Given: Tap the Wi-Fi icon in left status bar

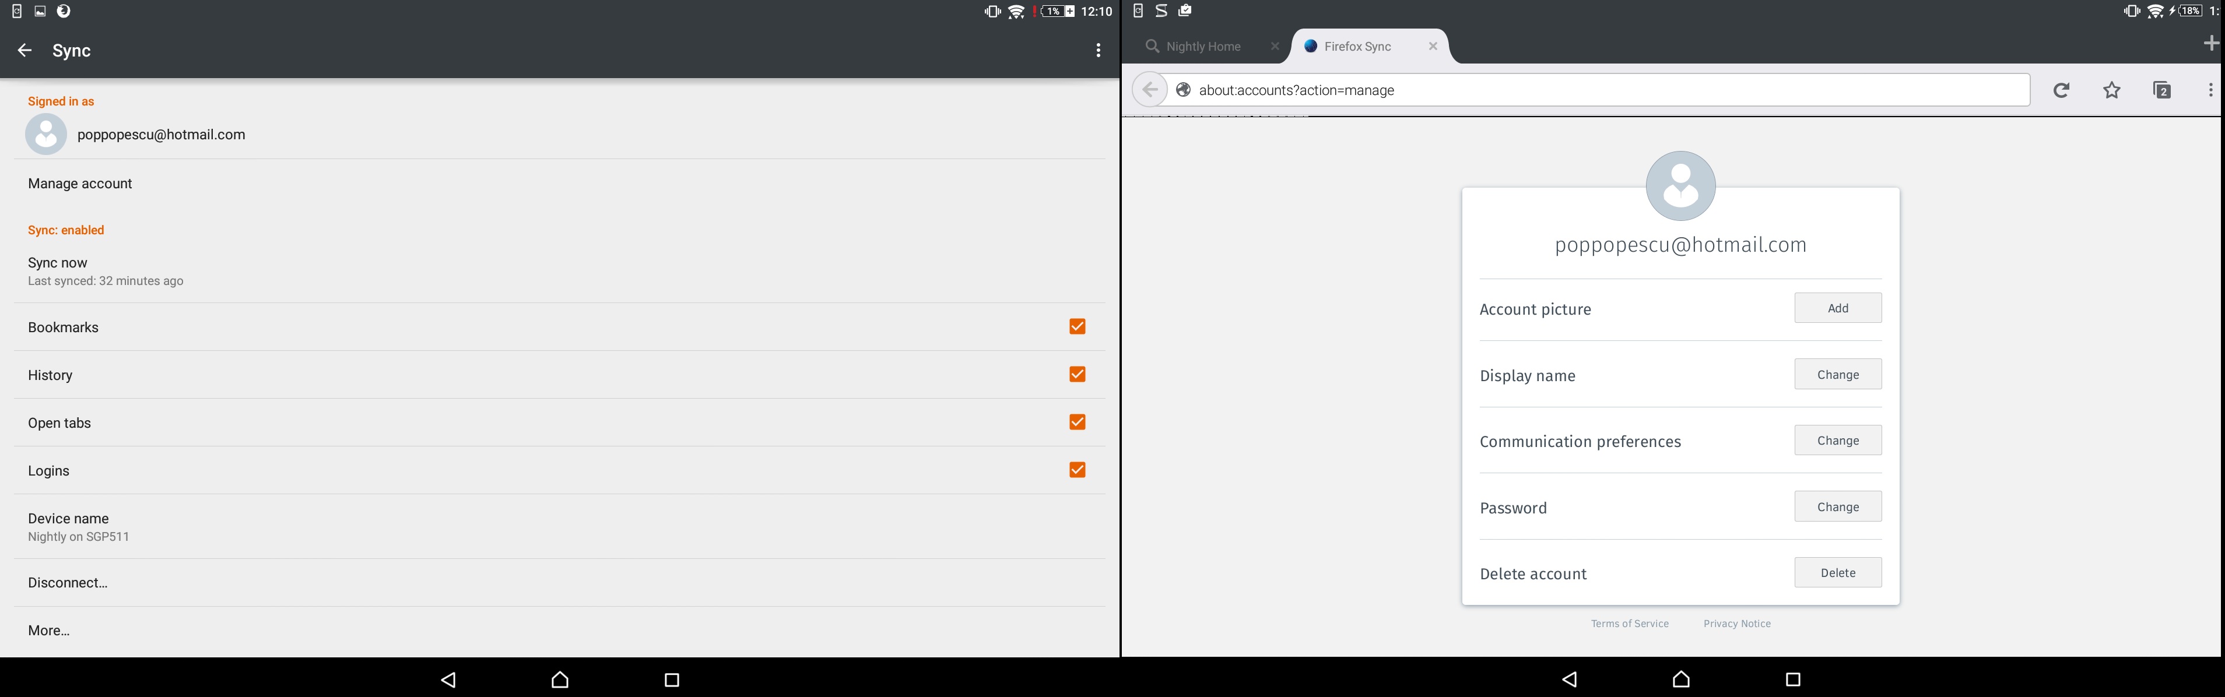Looking at the screenshot, I should 1017,11.
